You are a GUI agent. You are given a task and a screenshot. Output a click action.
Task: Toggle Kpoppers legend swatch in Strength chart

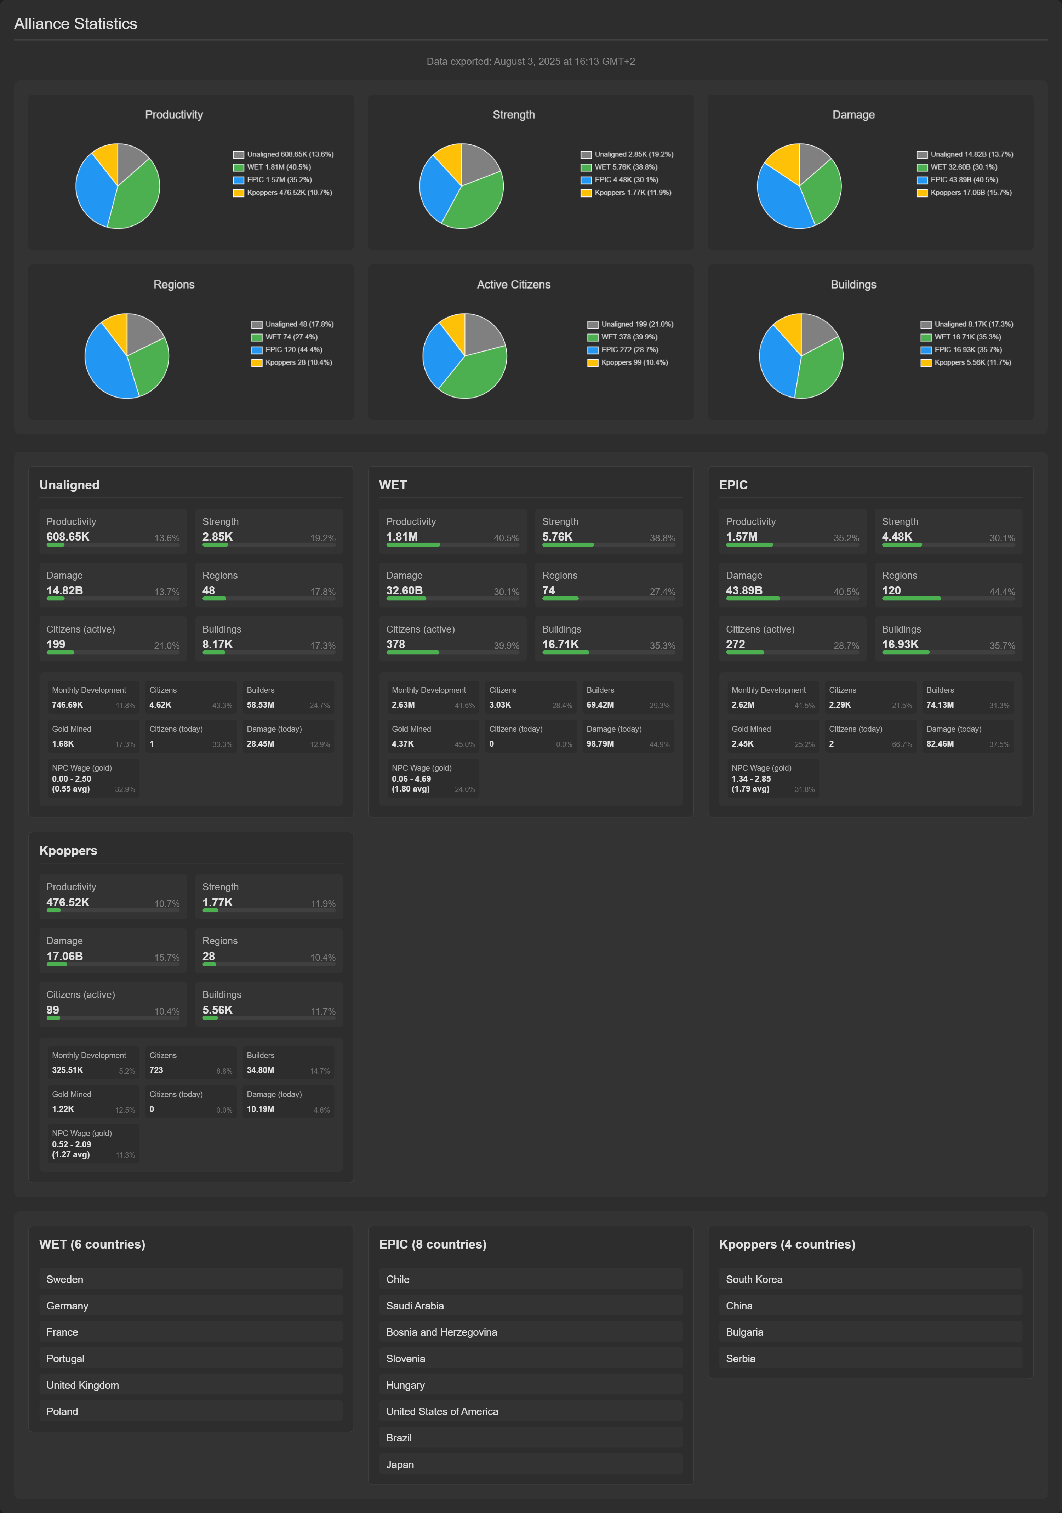point(586,193)
